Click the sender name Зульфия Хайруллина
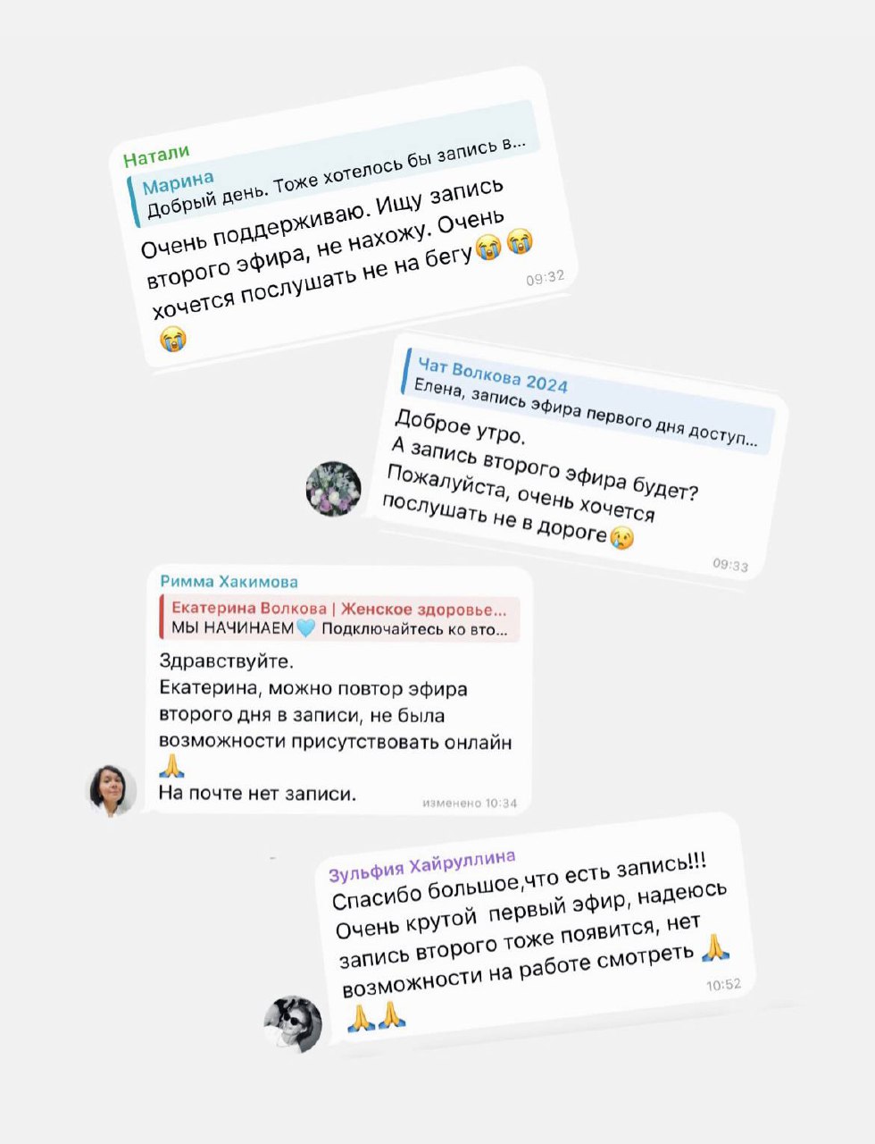This screenshot has width=875, height=1144. coord(422,865)
